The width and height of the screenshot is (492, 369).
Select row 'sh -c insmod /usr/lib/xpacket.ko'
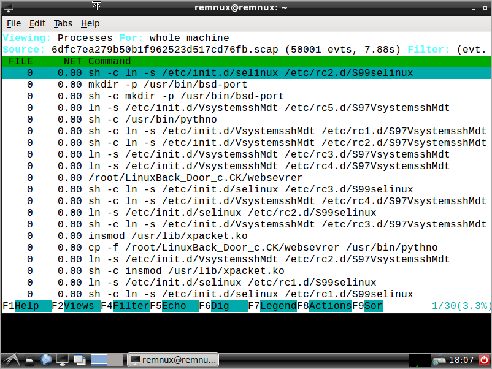coord(247,271)
